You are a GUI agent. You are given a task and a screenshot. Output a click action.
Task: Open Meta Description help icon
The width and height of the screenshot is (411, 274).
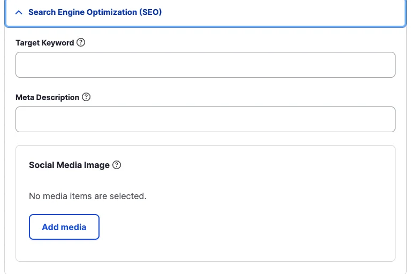[86, 97]
